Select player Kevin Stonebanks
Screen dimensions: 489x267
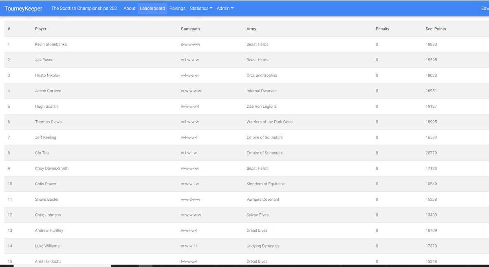51,44
